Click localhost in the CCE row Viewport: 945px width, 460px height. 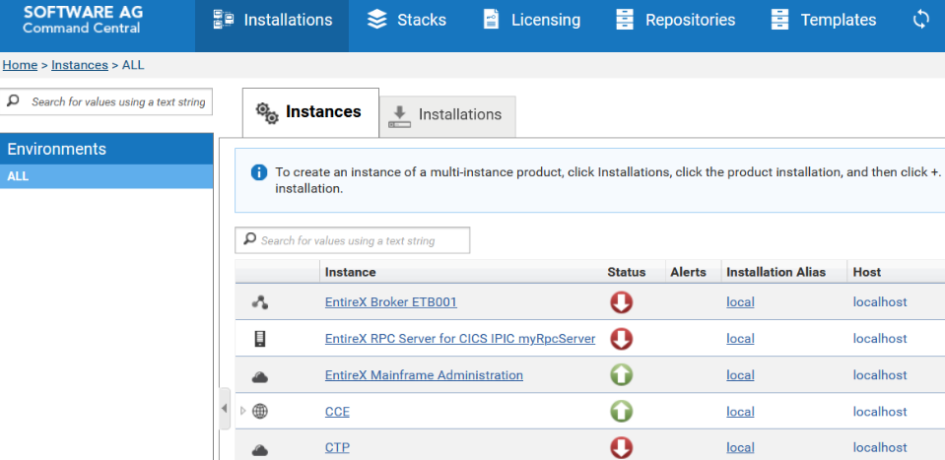[x=880, y=412]
